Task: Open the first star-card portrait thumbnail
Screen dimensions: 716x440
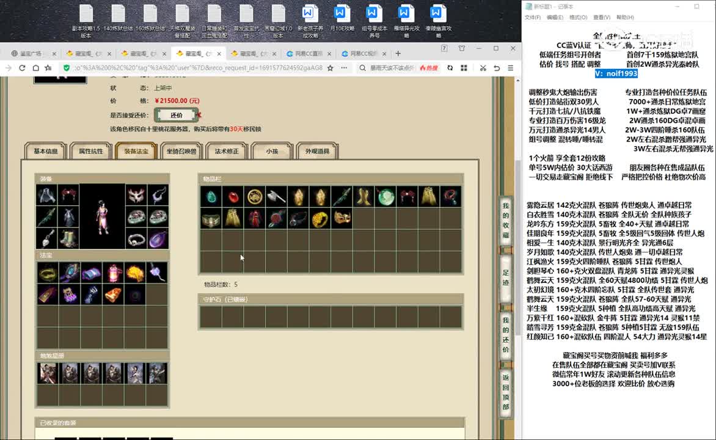Action: 48,373
